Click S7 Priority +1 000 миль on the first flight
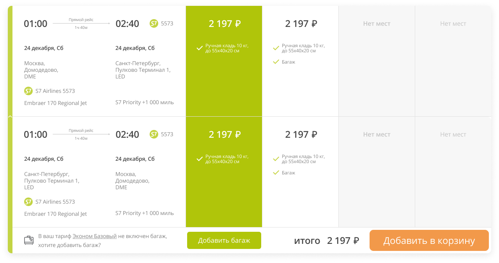The image size is (499, 263). click(x=145, y=102)
